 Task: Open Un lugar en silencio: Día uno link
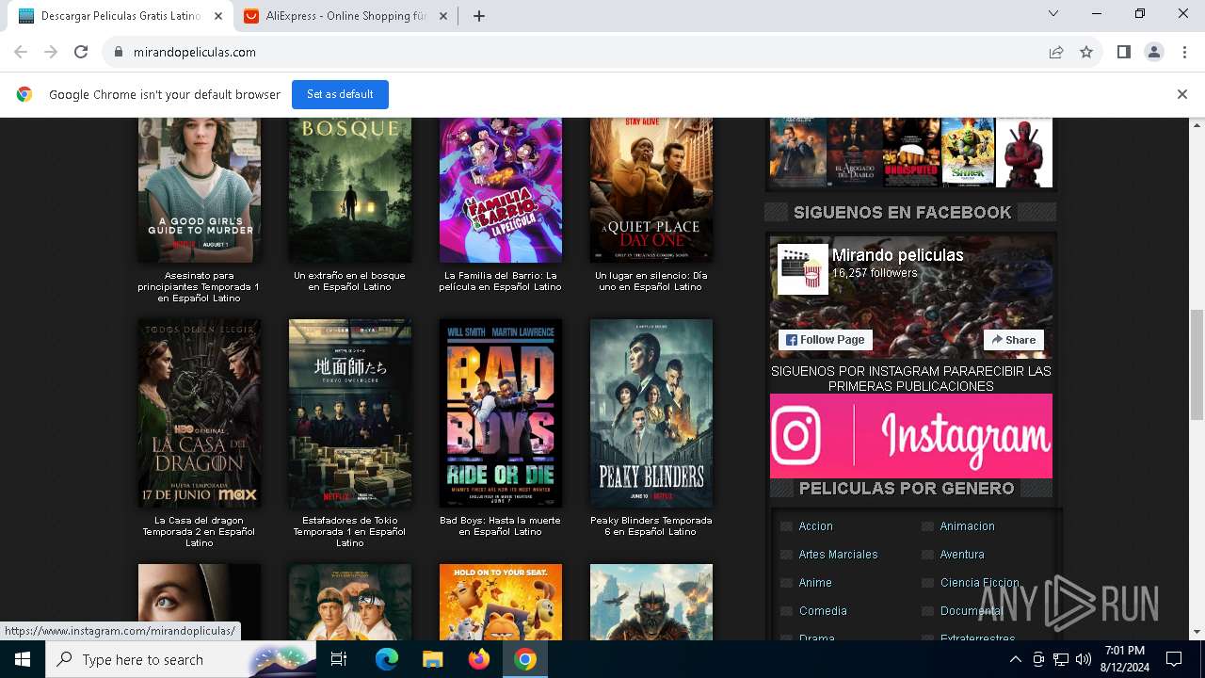[x=651, y=282]
